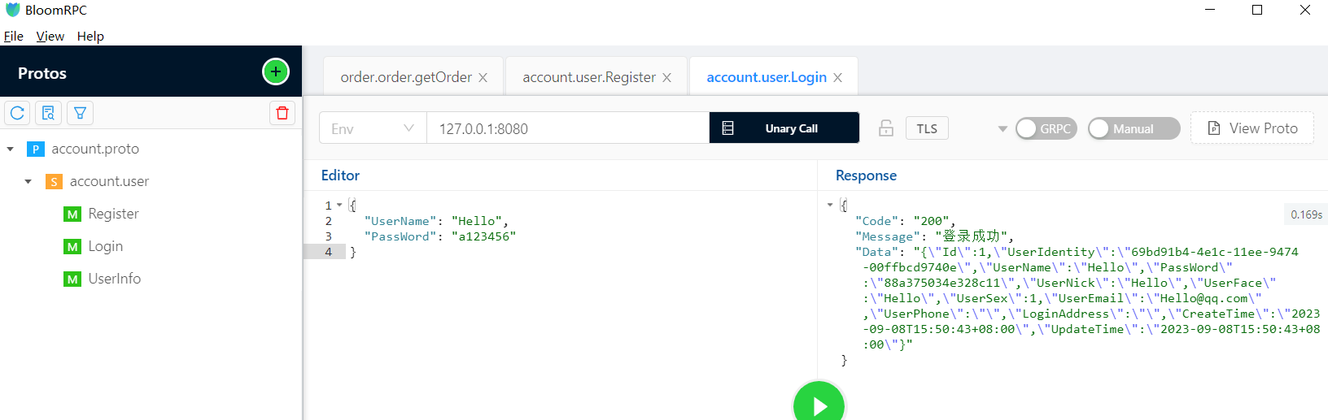Select the Login method in the tree
Image resolution: width=1328 pixels, height=420 pixels.
(106, 246)
